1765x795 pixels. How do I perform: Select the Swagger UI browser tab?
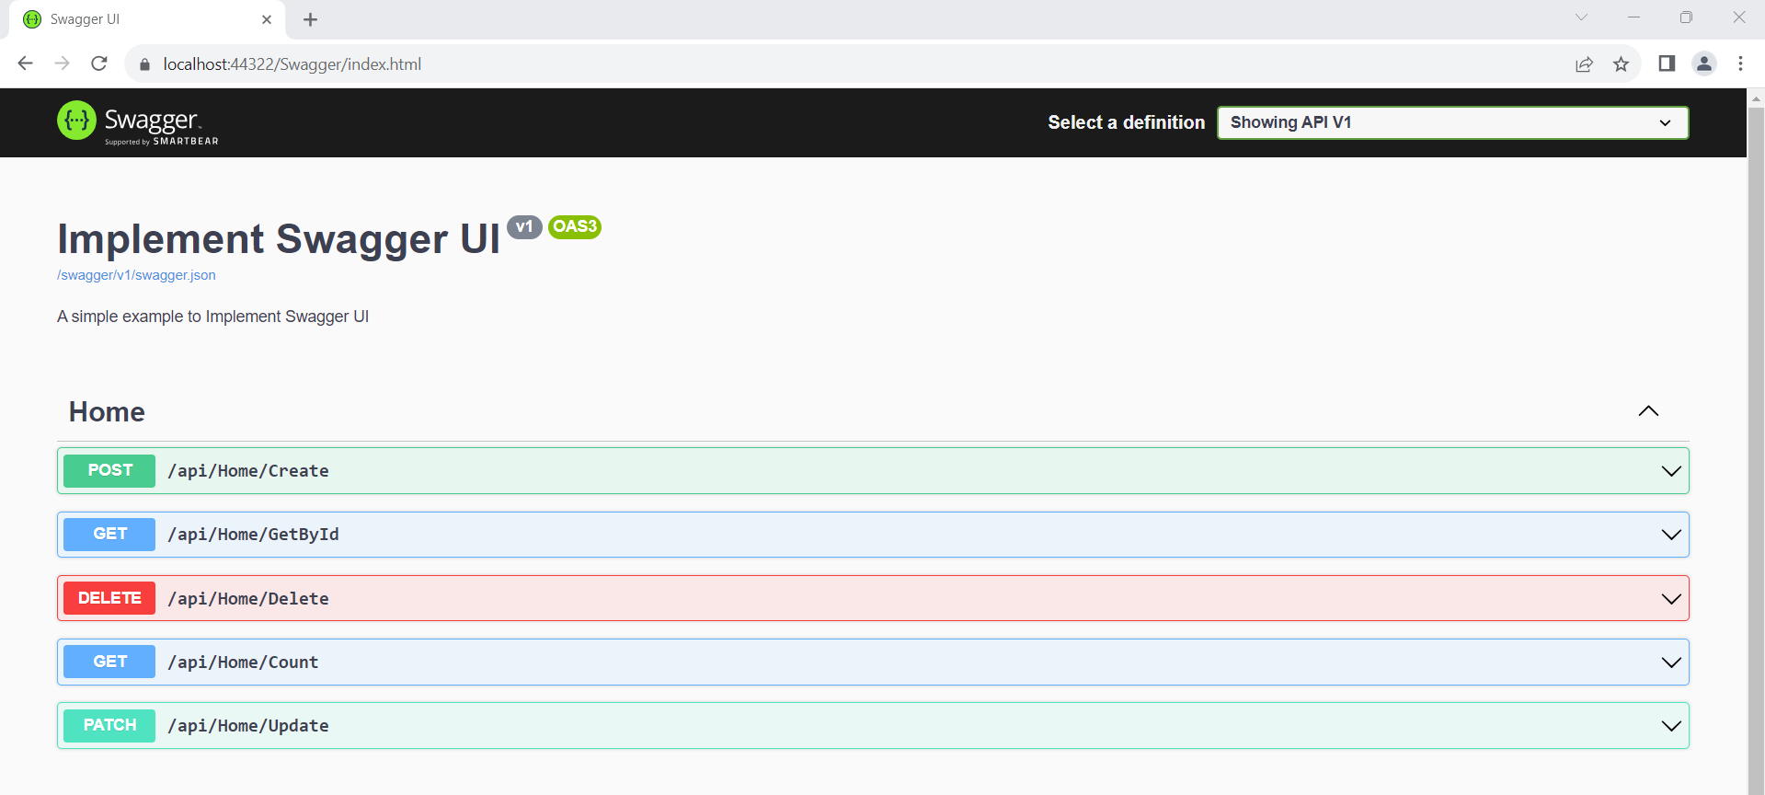(147, 19)
